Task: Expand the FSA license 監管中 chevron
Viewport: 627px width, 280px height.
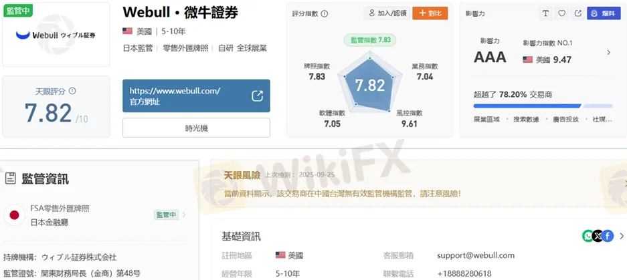Action: point(184,215)
